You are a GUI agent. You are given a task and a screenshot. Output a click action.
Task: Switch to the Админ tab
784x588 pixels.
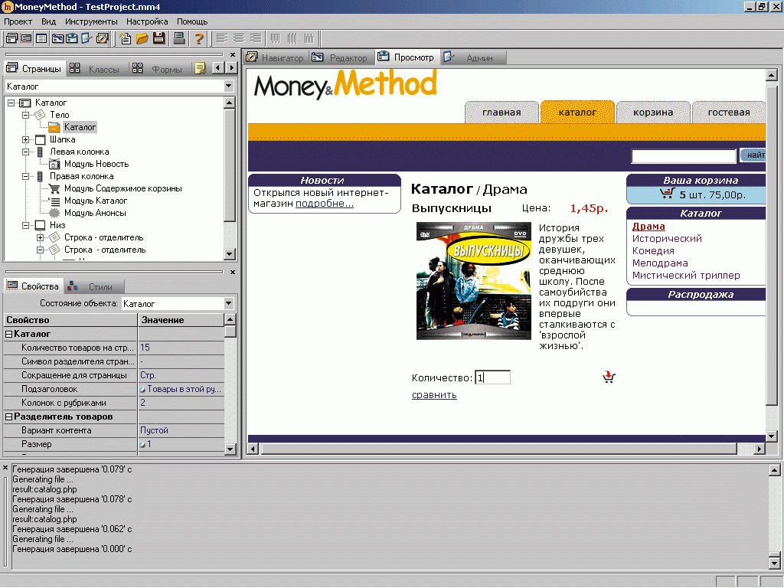[473, 58]
